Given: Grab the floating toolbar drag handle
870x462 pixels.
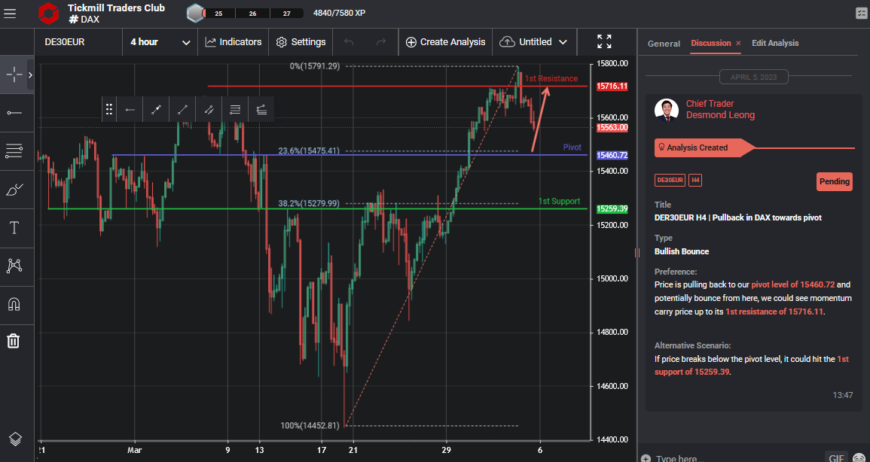Looking at the screenshot, I should pos(109,110).
